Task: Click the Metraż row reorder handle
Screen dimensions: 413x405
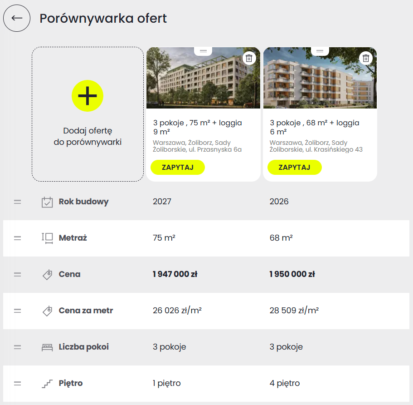Action: (17, 238)
